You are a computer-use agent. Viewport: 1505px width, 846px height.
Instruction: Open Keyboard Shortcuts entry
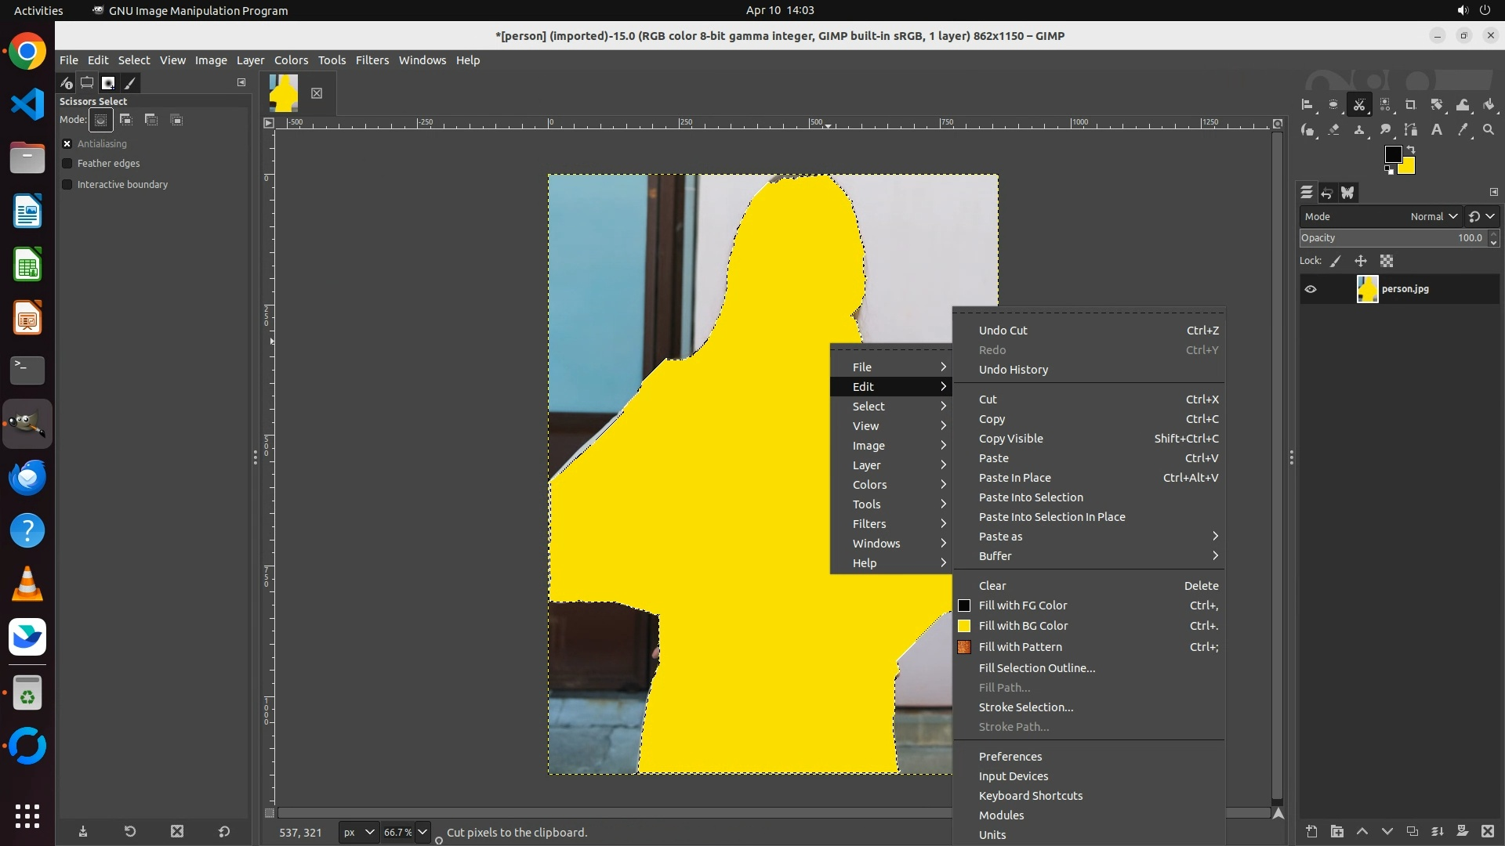click(x=1030, y=796)
